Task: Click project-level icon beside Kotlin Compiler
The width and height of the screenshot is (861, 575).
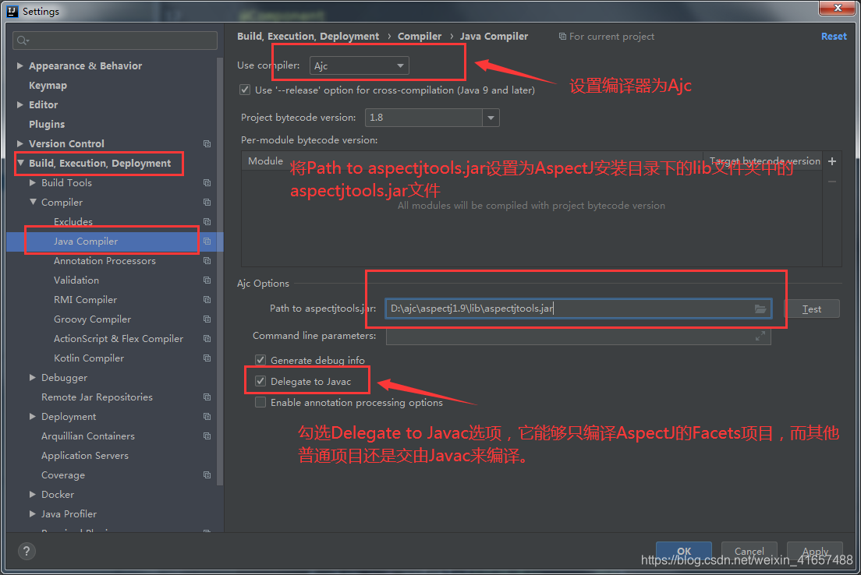Action: 207,358
